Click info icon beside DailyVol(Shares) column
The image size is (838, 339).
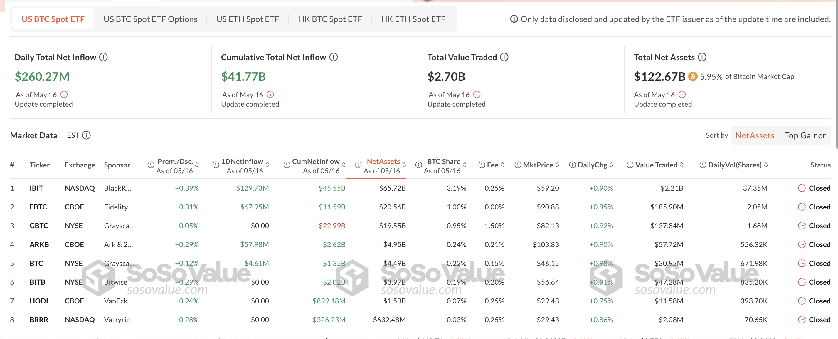(703, 165)
